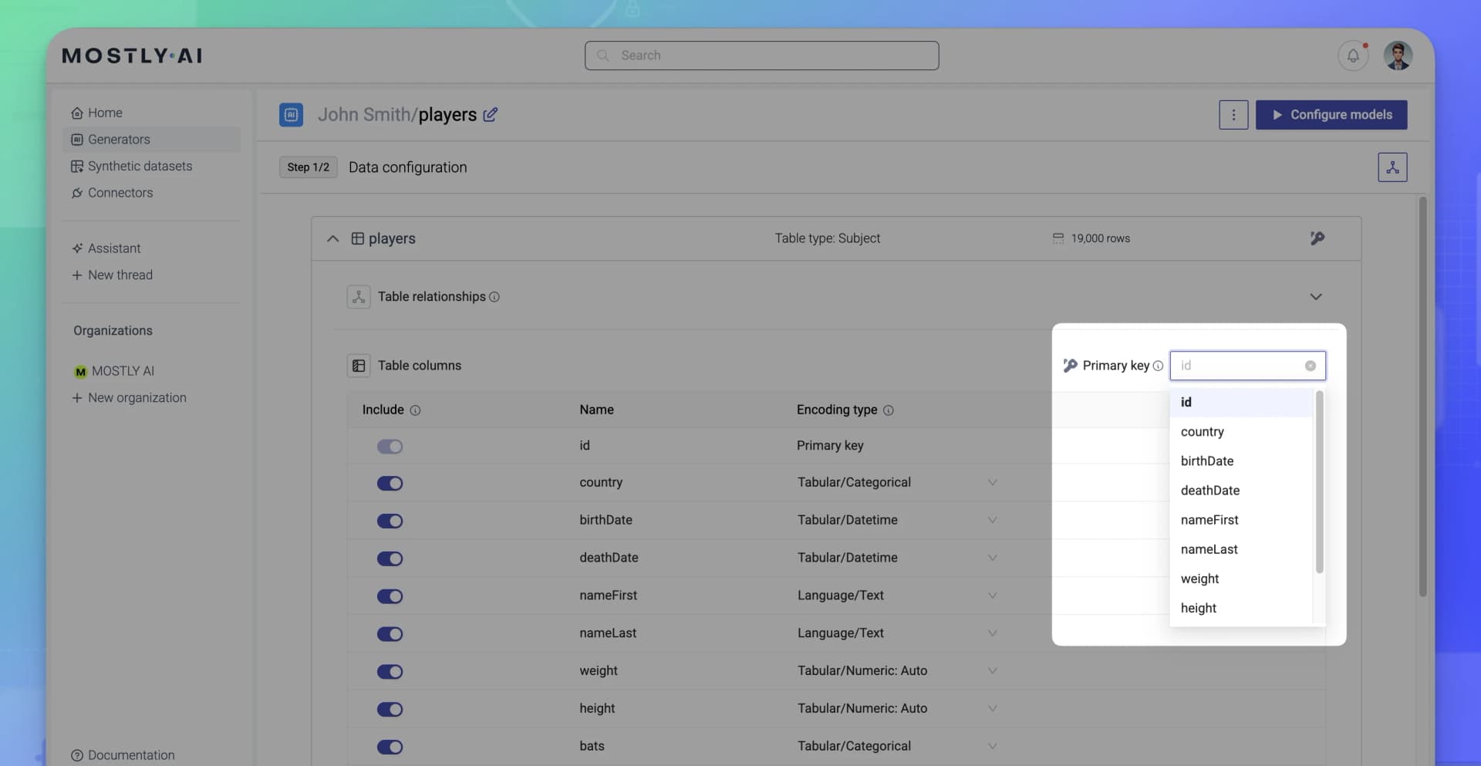The width and height of the screenshot is (1481, 766).
Task: Click the Configure models button
Action: 1331,115
